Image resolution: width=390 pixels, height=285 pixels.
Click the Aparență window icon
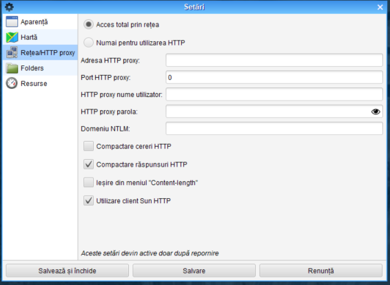click(x=12, y=21)
